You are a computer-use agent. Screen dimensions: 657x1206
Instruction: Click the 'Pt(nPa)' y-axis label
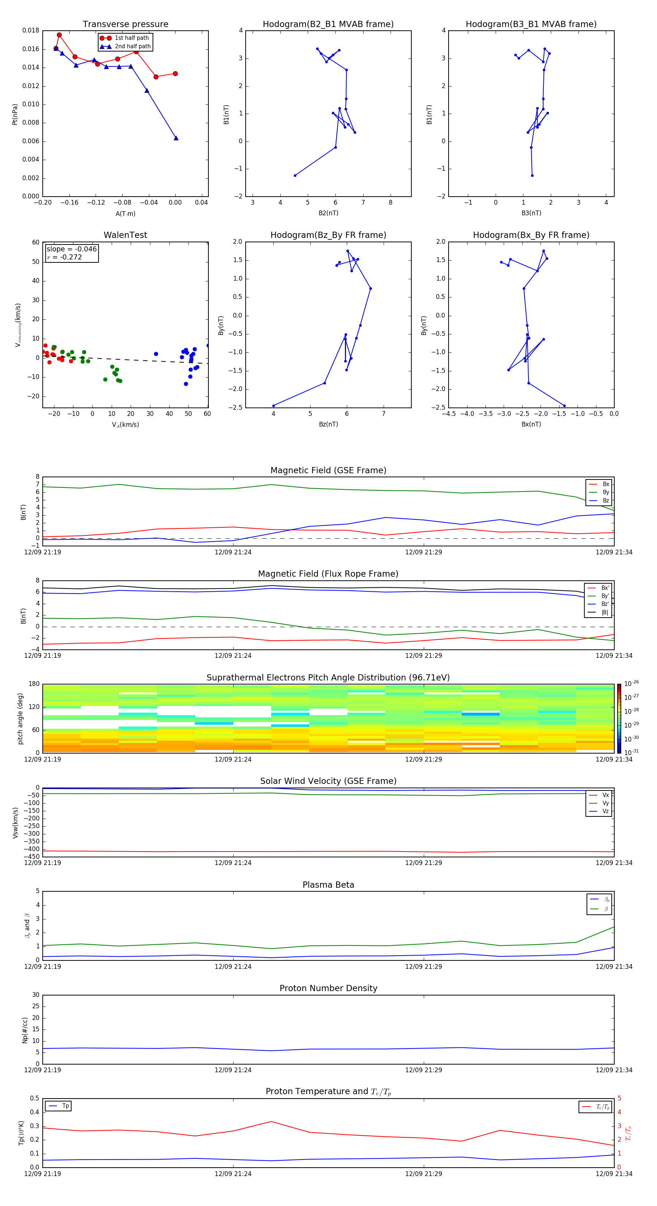(x=15, y=114)
